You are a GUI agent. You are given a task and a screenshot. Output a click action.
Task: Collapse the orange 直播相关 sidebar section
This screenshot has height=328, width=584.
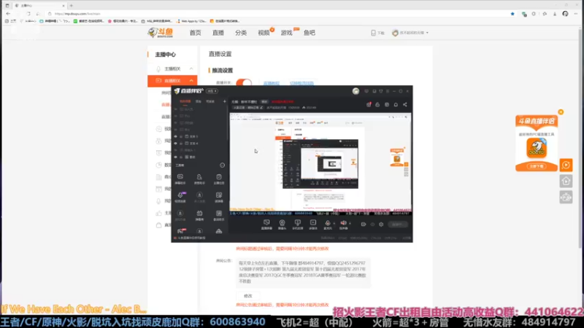[191, 81]
